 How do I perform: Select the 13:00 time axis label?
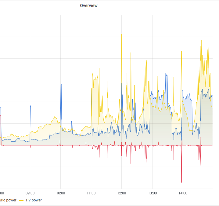pyautogui.click(x=152, y=193)
